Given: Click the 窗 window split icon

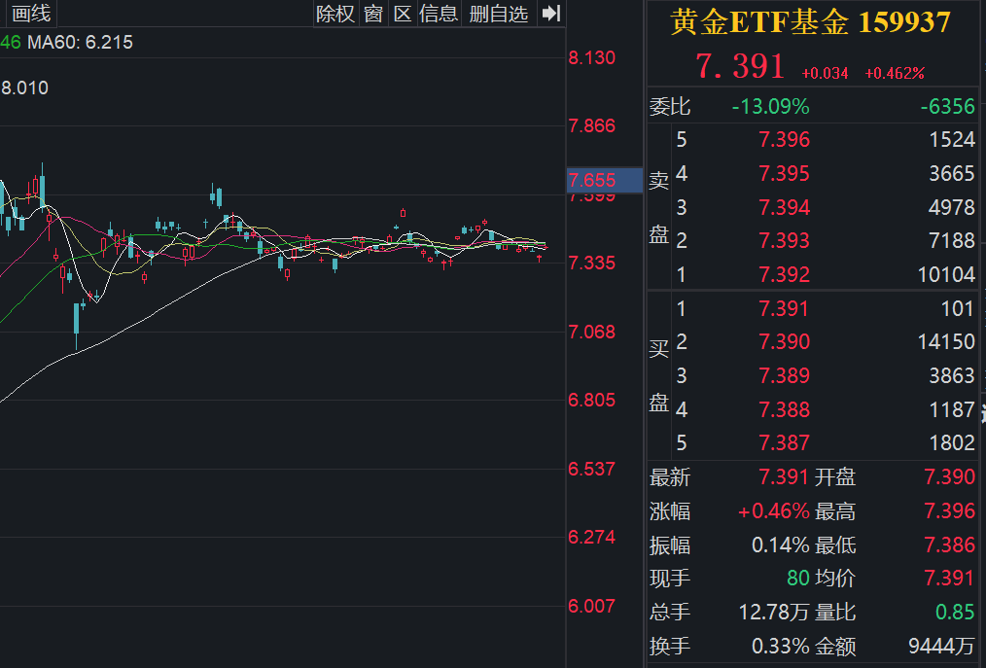Looking at the screenshot, I should coord(372,14).
